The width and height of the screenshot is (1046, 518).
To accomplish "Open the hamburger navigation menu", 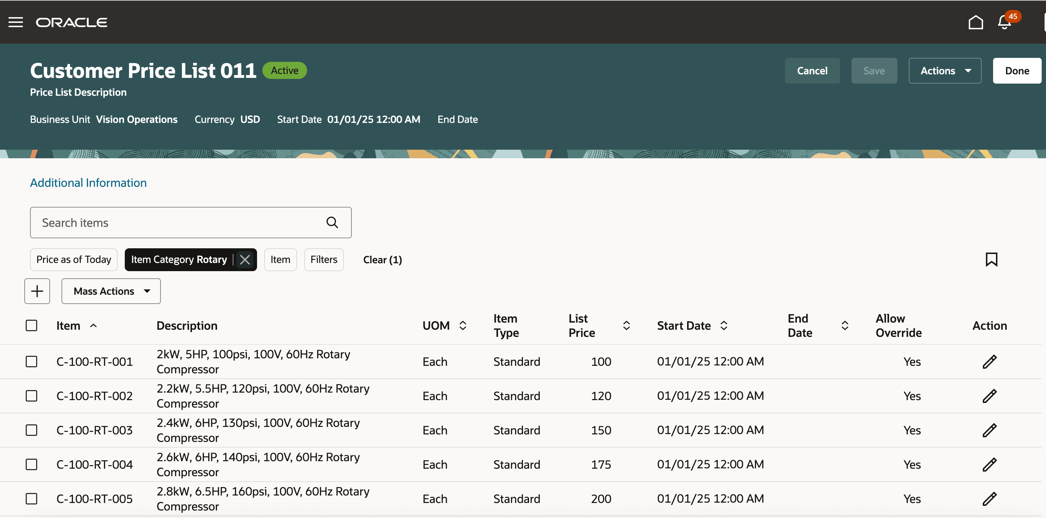I will (x=15, y=22).
